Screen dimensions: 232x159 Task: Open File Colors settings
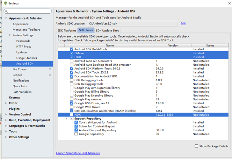[19, 69]
